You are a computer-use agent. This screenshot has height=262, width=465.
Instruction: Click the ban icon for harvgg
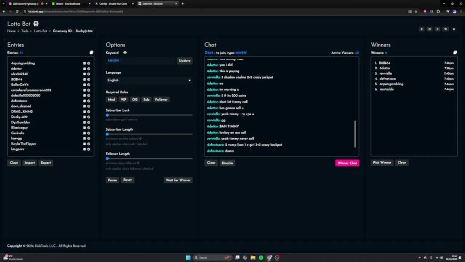point(89,139)
